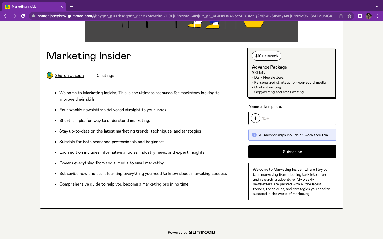Screen dimensions: 383x239
Task: Click the Marketing Insider page heading
Action: 89,56
